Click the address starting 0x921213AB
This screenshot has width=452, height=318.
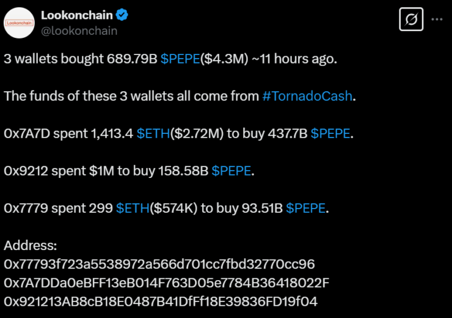point(161,301)
